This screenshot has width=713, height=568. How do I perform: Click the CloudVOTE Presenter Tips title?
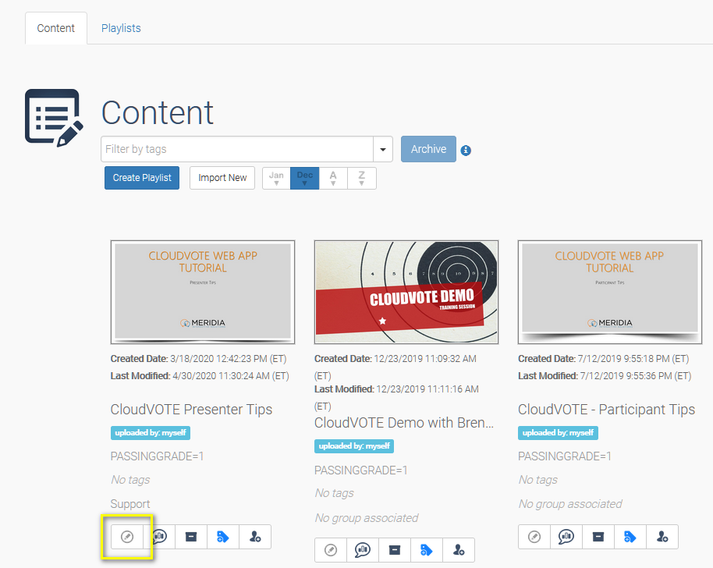coord(191,410)
